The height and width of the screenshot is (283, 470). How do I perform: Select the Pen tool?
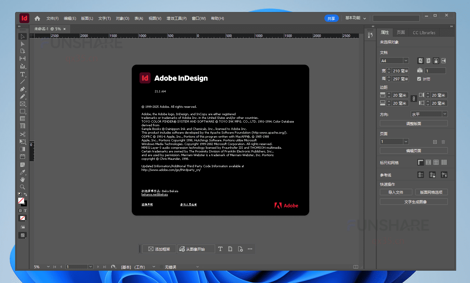(x=23, y=89)
